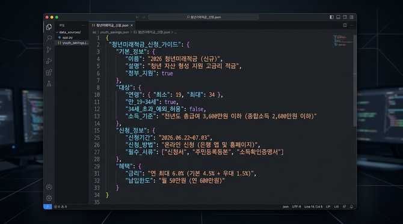
Task: Click the value "2026 청년미래적금 (신규)"
Action: [x=184, y=59]
